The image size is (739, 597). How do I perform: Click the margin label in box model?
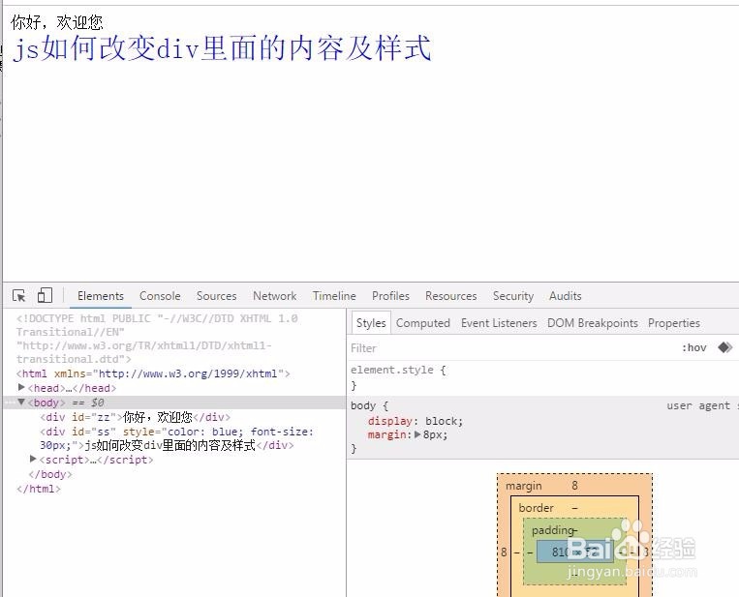click(524, 486)
